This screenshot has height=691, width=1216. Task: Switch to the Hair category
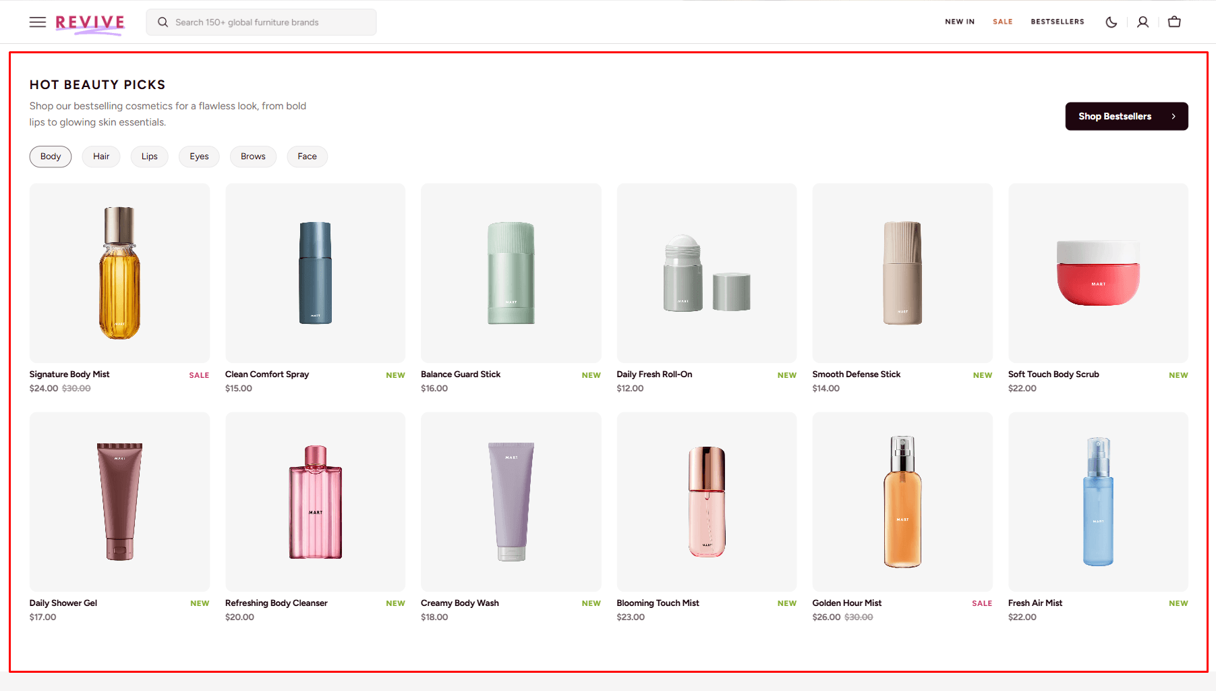(101, 157)
